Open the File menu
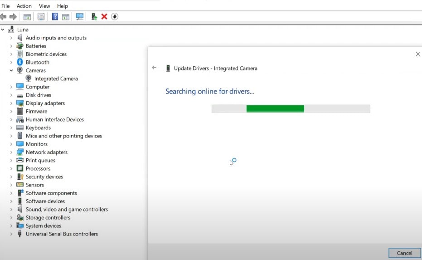 click(x=5, y=6)
